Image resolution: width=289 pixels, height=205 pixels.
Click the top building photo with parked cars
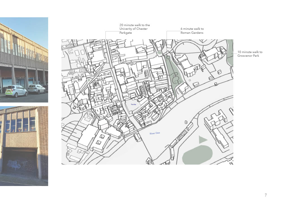pos(24,60)
